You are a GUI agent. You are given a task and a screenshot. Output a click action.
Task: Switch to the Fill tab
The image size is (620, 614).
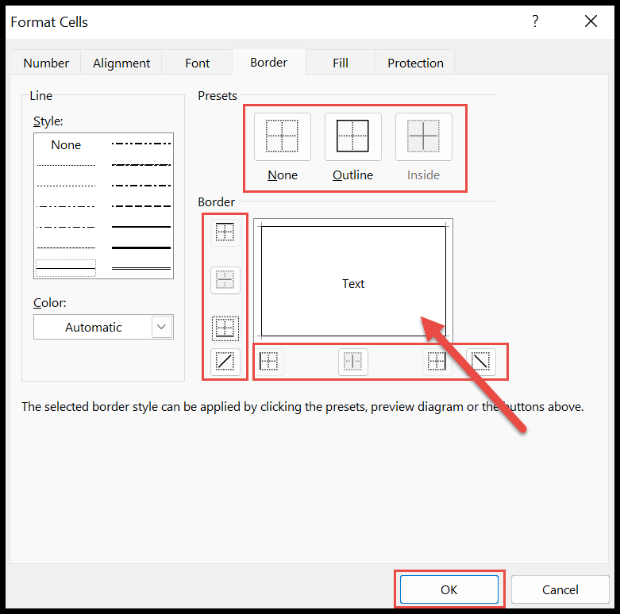(x=341, y=63)
